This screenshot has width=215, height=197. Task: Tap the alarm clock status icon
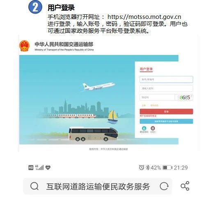pyautogui.click(x=142, y=167)
